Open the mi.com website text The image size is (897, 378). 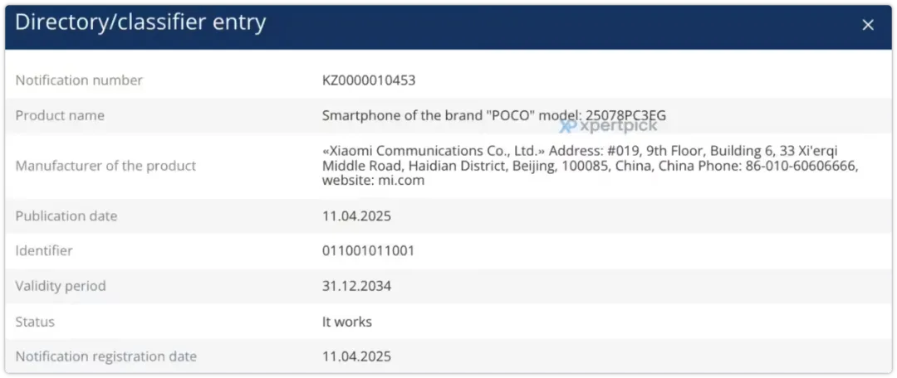pos(401,181)
